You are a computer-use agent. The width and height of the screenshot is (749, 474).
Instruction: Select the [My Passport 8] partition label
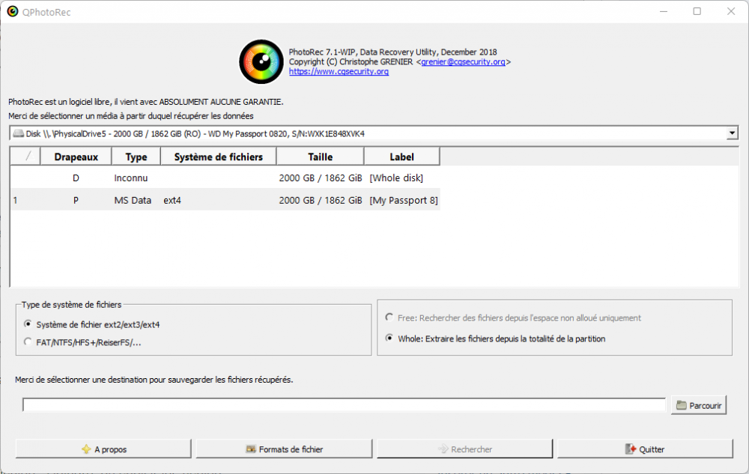[403, 201]
